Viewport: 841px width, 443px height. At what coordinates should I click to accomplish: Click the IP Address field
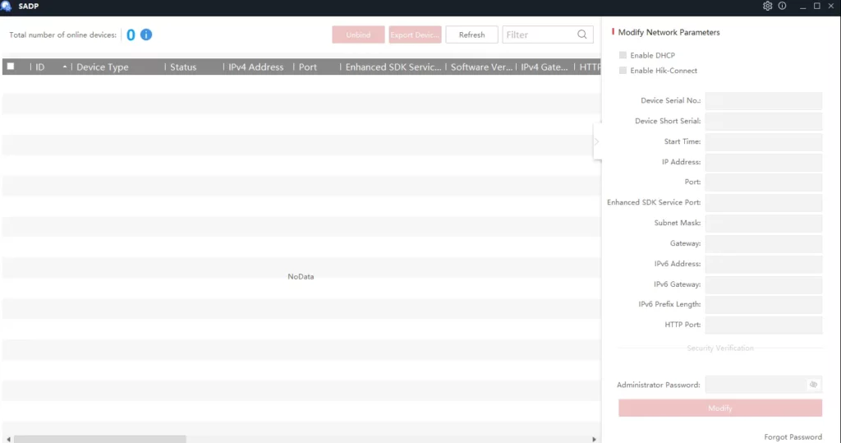[764, 162]
